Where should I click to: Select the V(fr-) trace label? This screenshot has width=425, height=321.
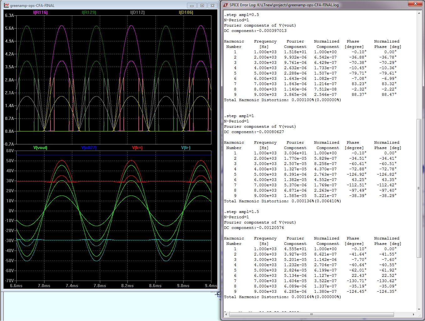pos(186,148)
